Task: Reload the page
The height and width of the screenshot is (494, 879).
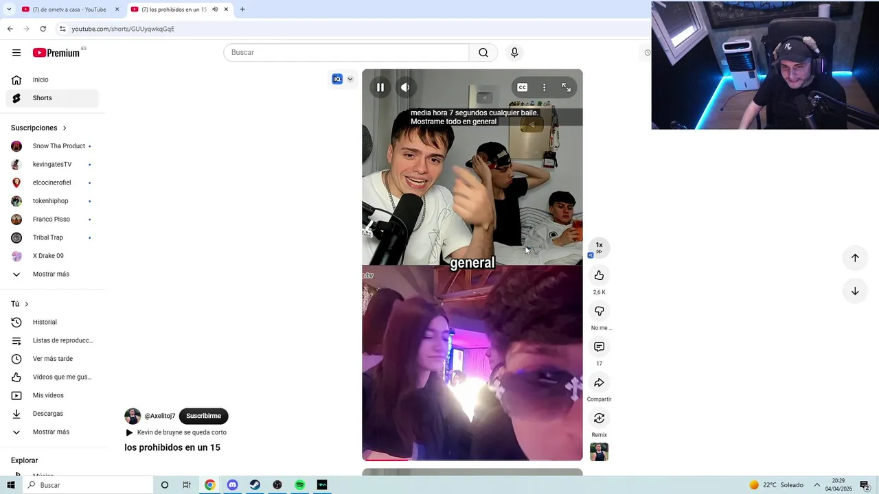Action: tap(43, 29)
